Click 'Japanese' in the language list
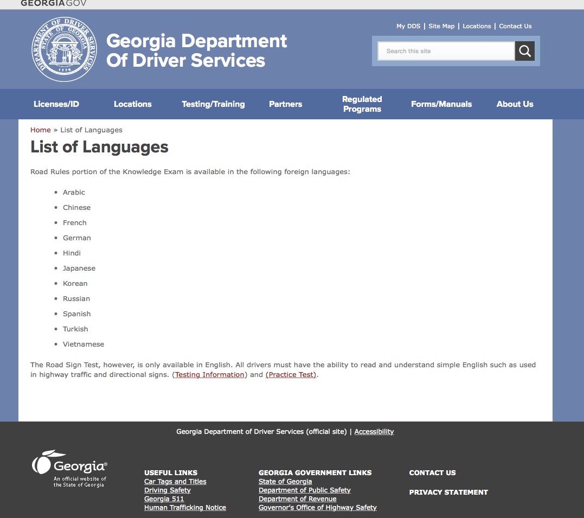584x518 pixels. 79,268
